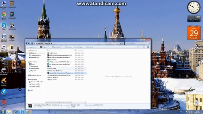Go forward in Explorer navigation
203x114 pixels.
coord(30,43)
